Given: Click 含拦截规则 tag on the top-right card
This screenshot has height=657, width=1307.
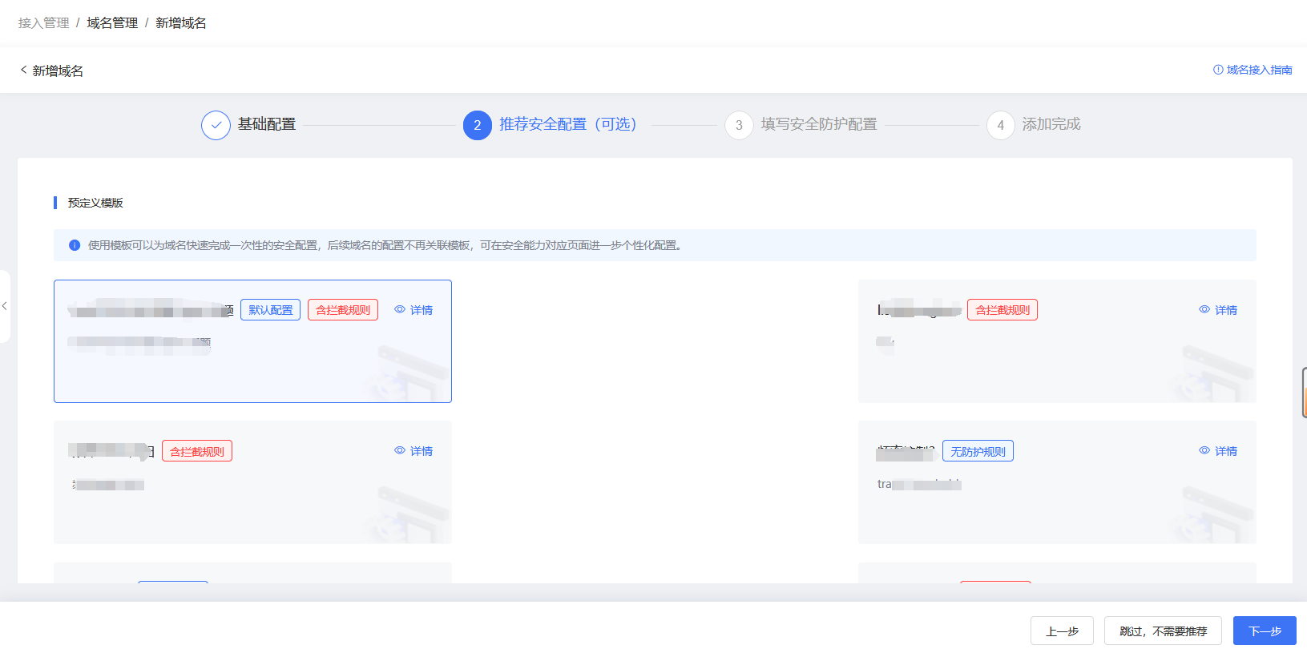Looking at the screenshot, I should pyautogui.click(x=1002, y=310).
